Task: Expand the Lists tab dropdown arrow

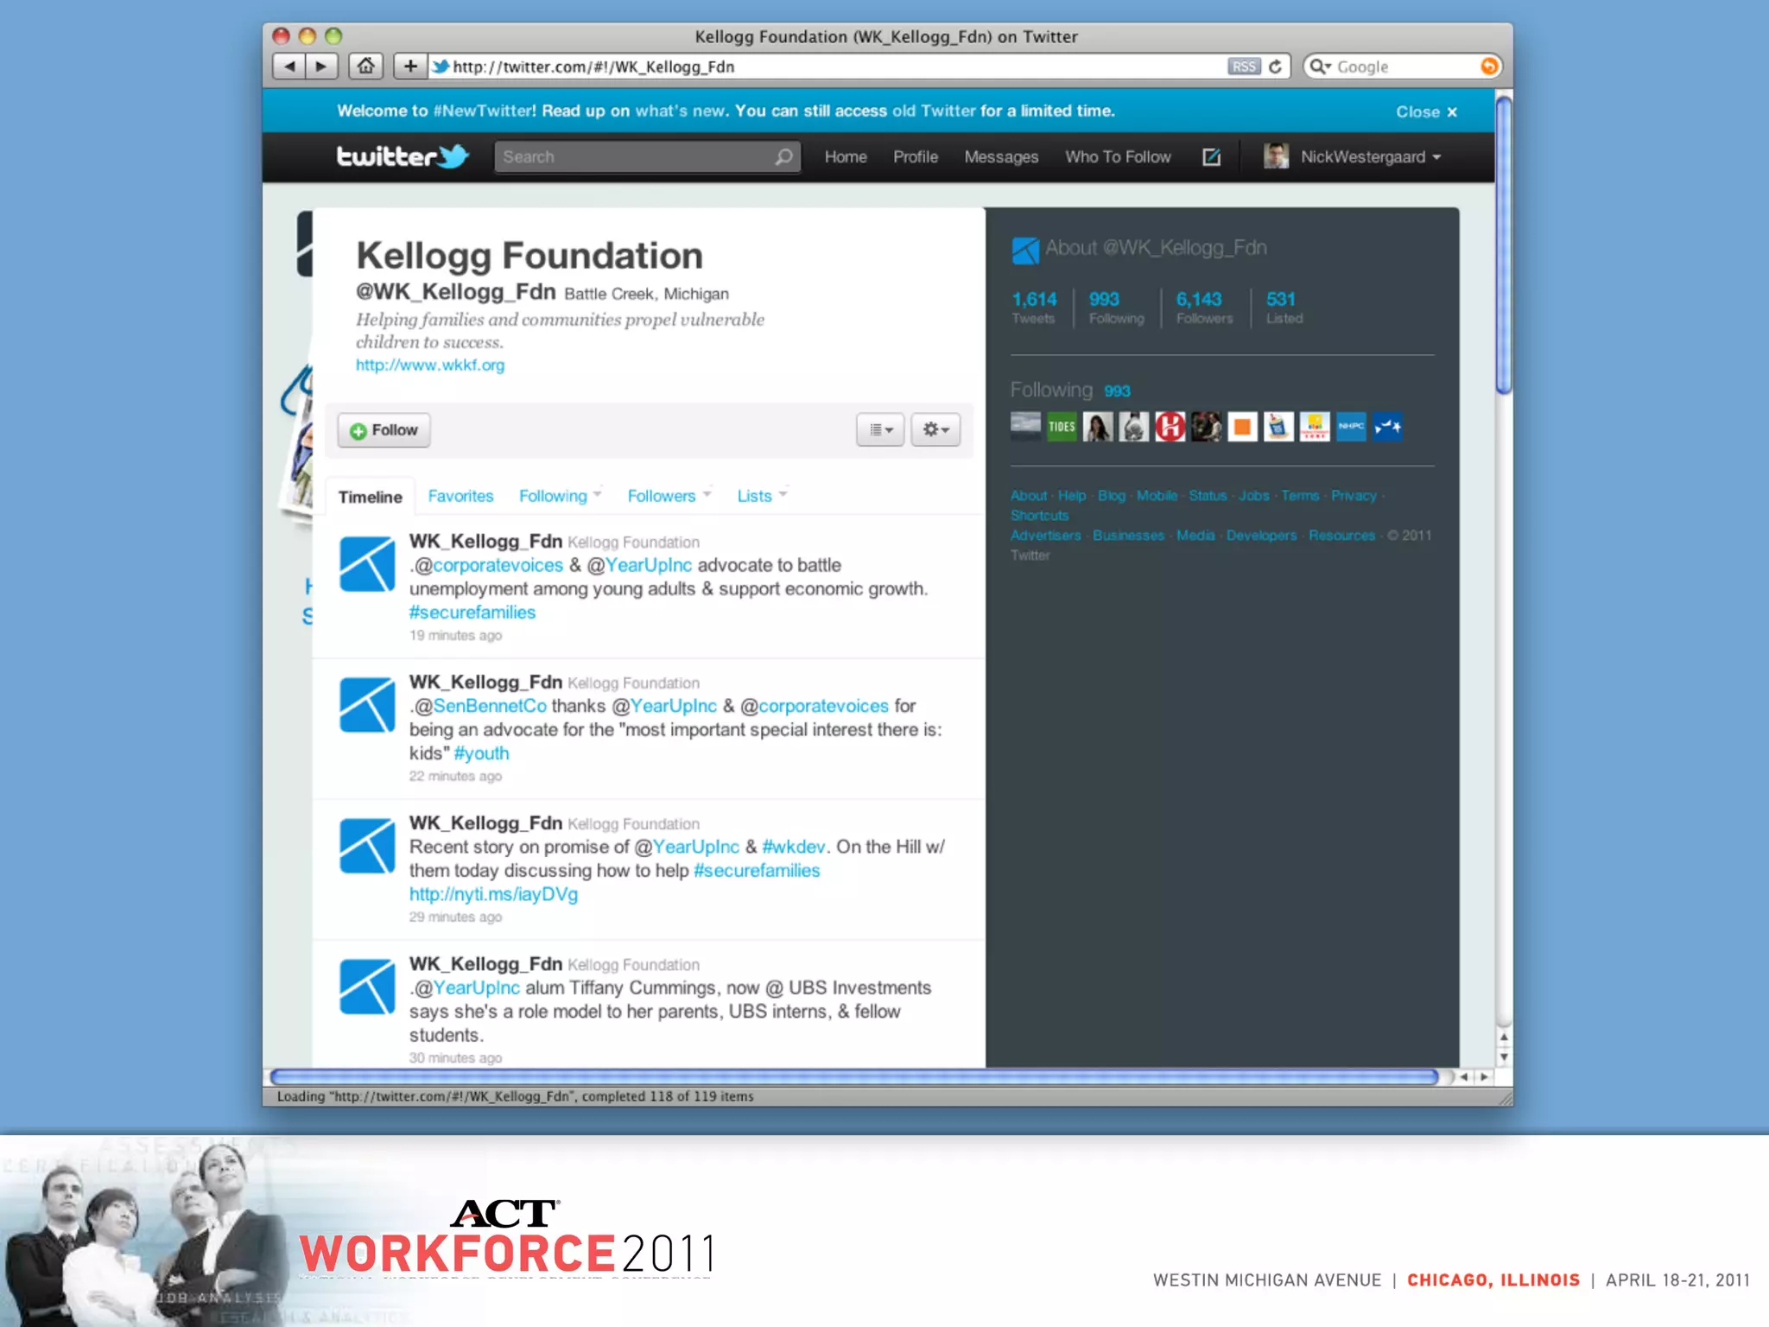Action: pyautogui.click(x=783, y=494)
